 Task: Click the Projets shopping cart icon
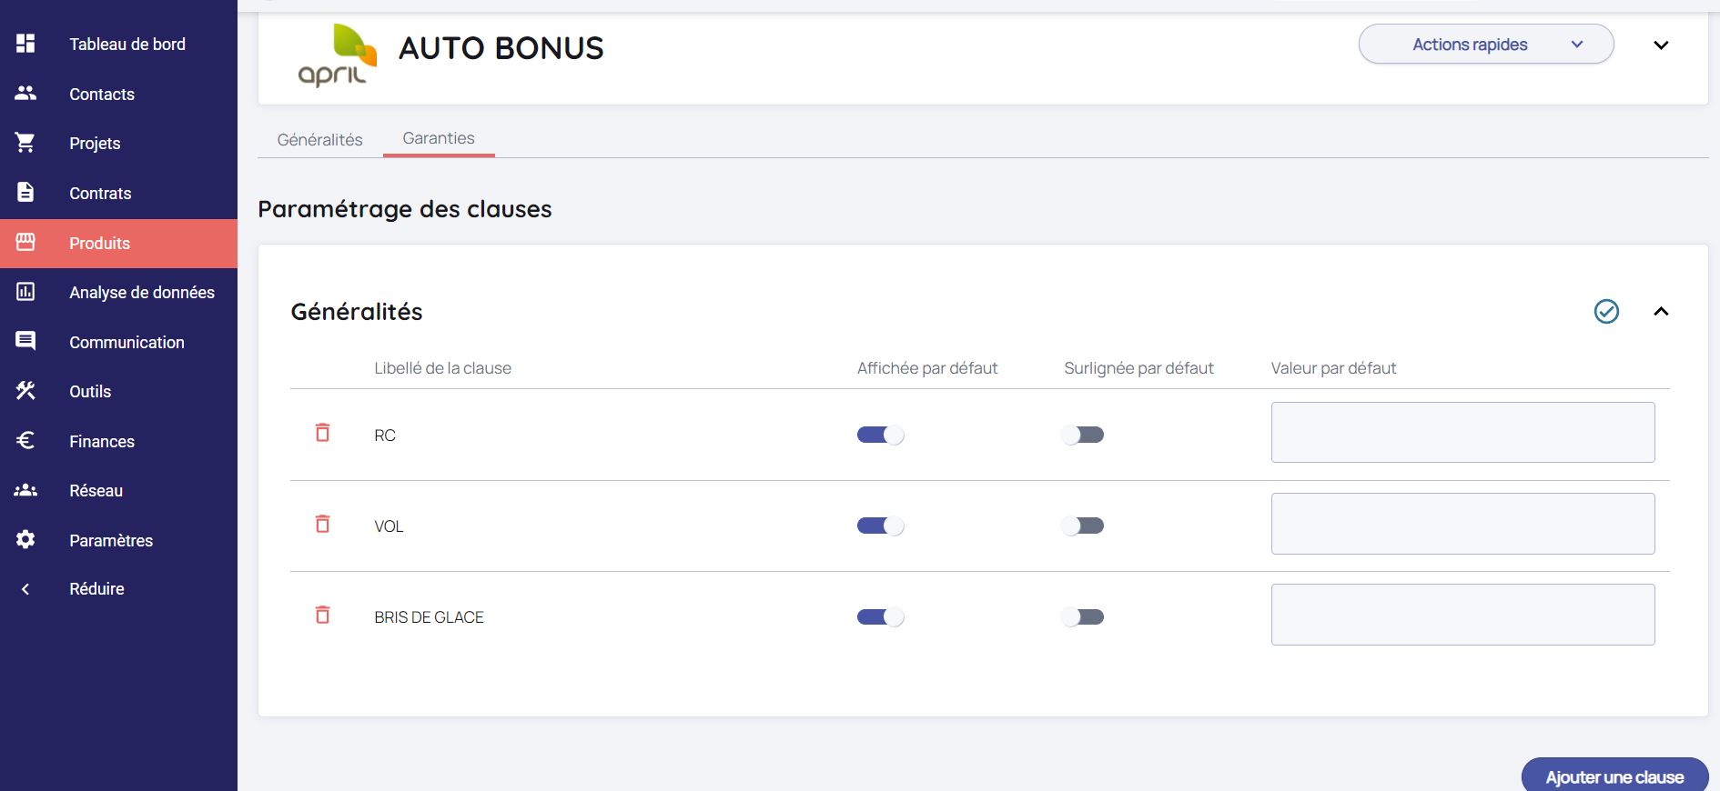(x=25, y=143)
